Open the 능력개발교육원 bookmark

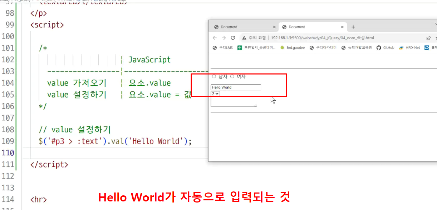(x=357, y=48)
